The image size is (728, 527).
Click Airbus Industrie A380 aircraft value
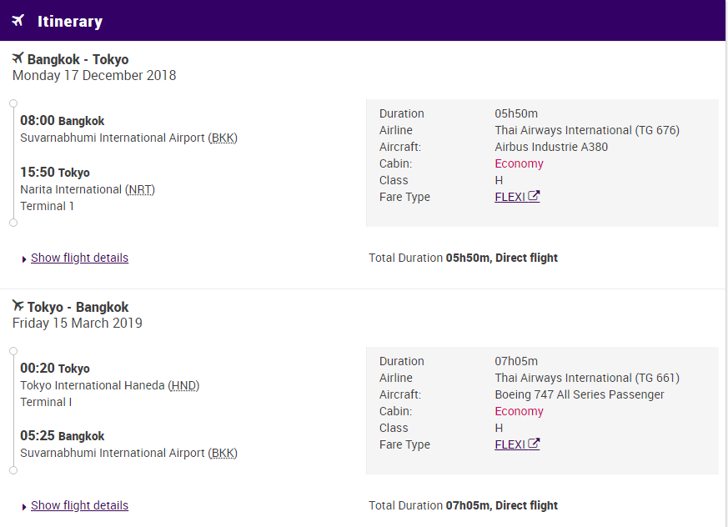point(551,147)
